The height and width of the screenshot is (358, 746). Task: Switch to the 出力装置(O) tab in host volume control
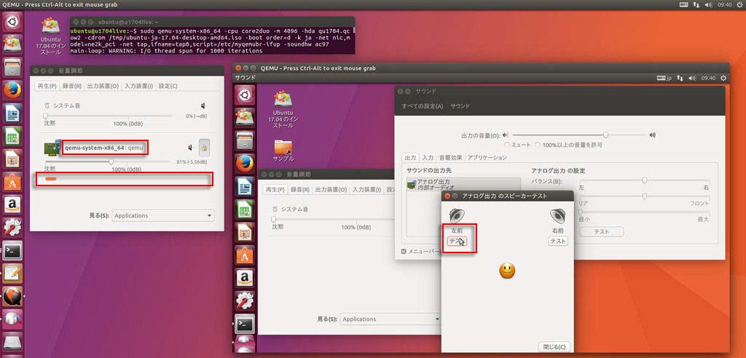coord(103,86)
